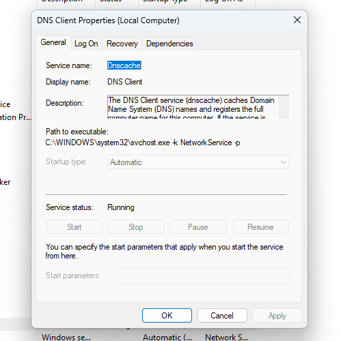Click the Startup type dropdown arrow

[284, 162]
